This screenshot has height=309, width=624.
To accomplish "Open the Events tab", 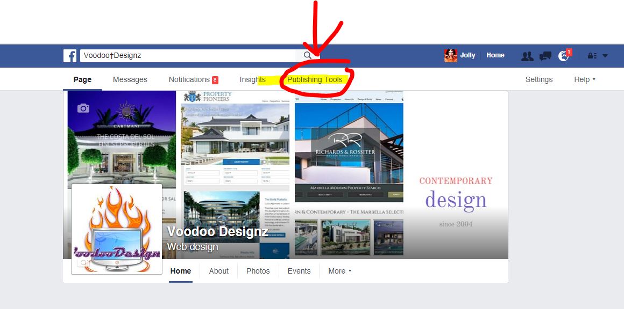I will pos(299,271).
